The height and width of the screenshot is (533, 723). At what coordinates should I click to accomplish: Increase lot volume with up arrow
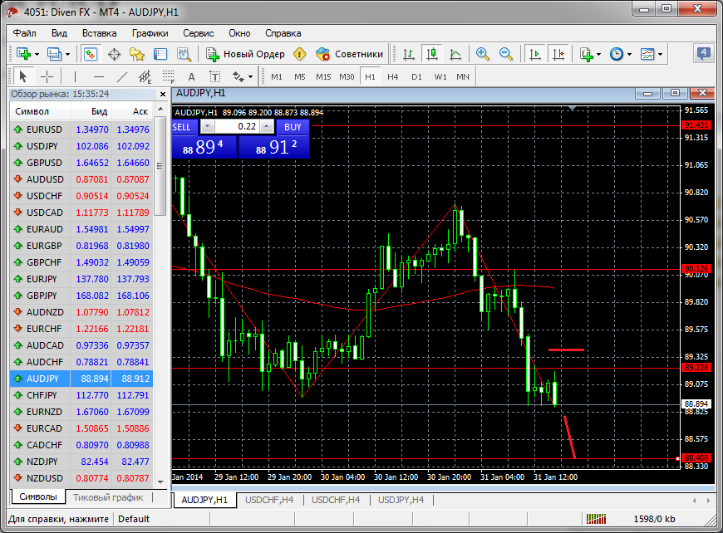click(x=267, y=126)
